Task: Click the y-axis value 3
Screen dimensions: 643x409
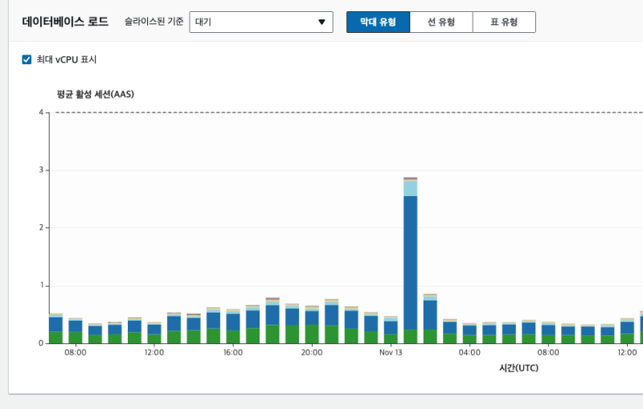Action: (41, 170)
